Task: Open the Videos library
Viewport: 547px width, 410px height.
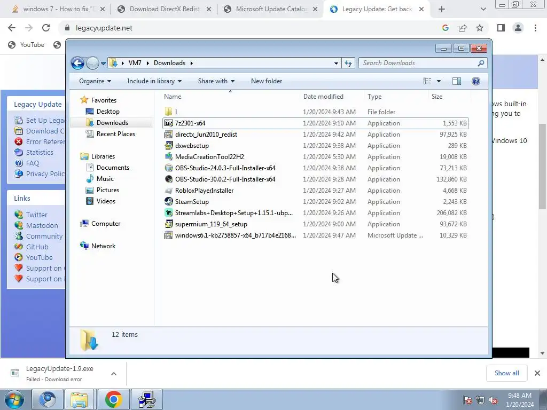Action: (106, 201)
